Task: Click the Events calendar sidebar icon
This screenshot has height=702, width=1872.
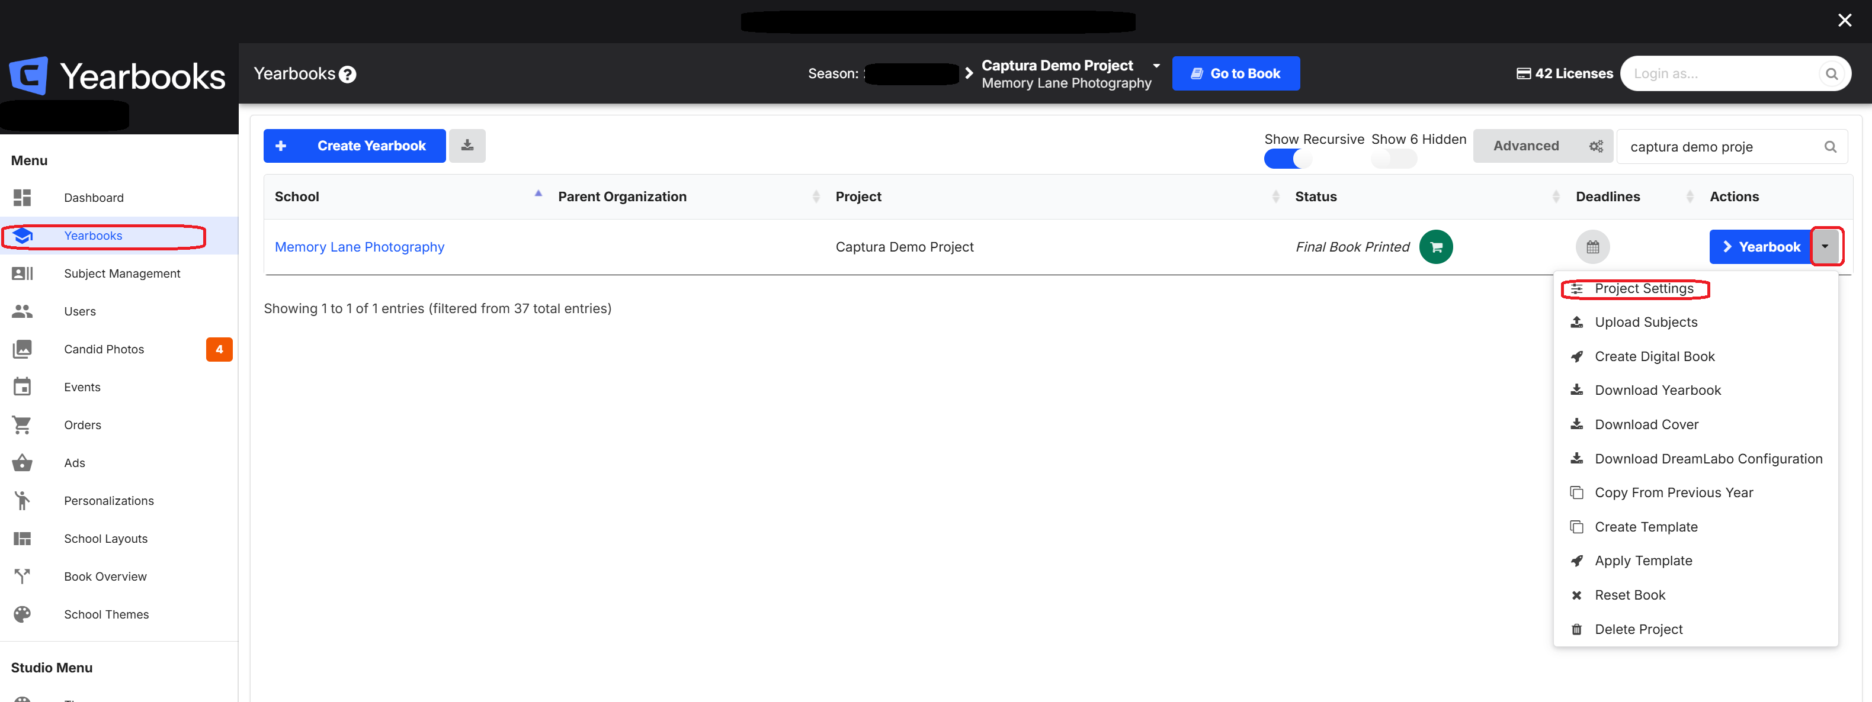Action: click(23, 387)
